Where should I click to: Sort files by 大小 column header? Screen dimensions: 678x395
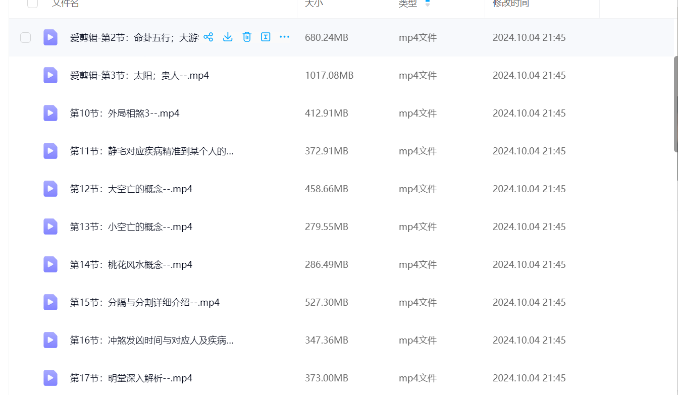[314, 4]
